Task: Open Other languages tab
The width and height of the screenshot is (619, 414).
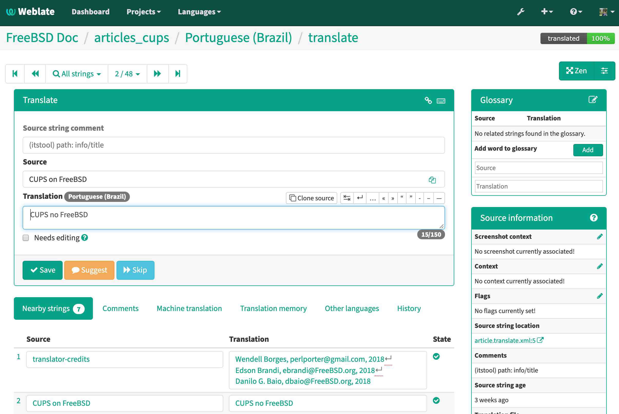Action: coord(352,308)
